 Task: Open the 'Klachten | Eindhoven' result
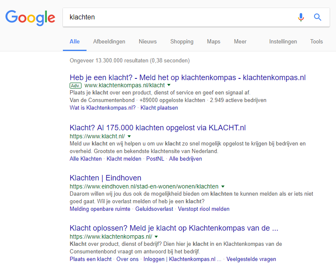pyautogui.click(x=106, y=178)
